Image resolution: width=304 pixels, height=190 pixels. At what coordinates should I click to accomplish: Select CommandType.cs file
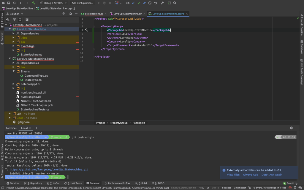pyautogui.click(x=36, y=76)
